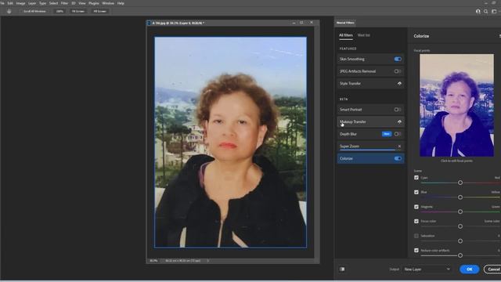Open the Edit menu

coord(10,3)
